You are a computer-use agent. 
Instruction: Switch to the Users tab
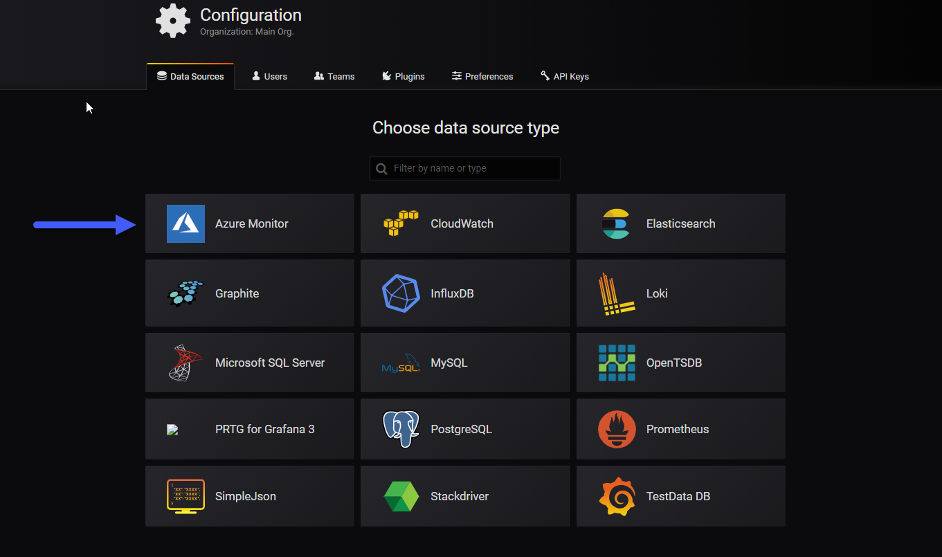pyautogui.click(x=269, y=76)
